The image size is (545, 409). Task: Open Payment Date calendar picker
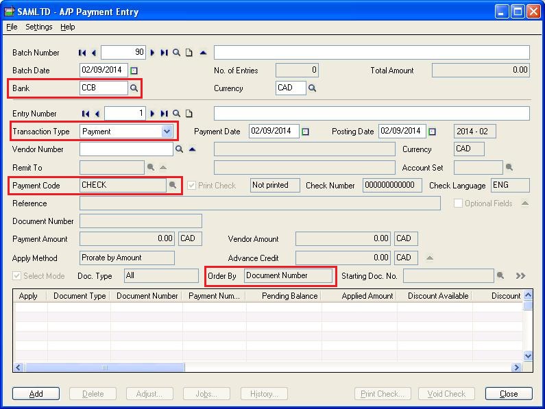[x=305, y=132]
